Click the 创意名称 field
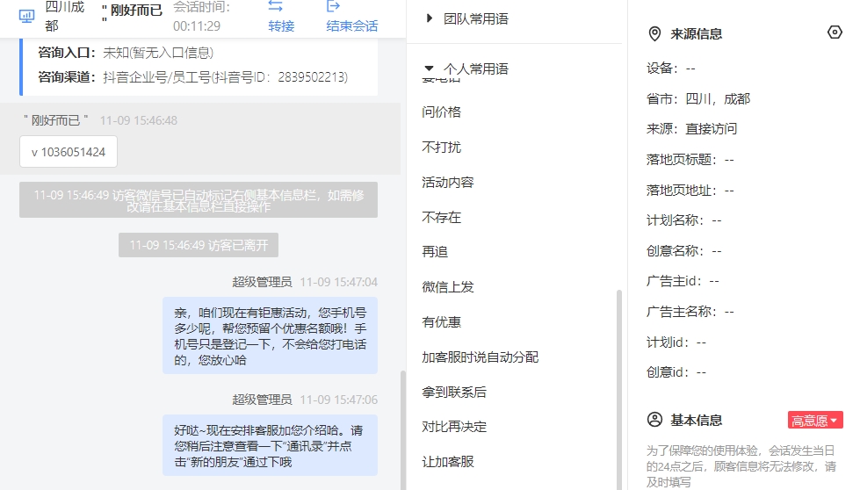Viewport: 860px width, 490px height. tap(684, 251)
